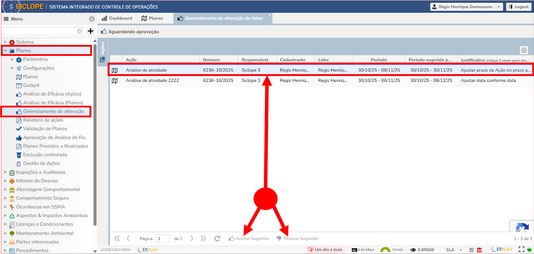
Task: Click Recusar Sugestão button
Action: (298, 238)
